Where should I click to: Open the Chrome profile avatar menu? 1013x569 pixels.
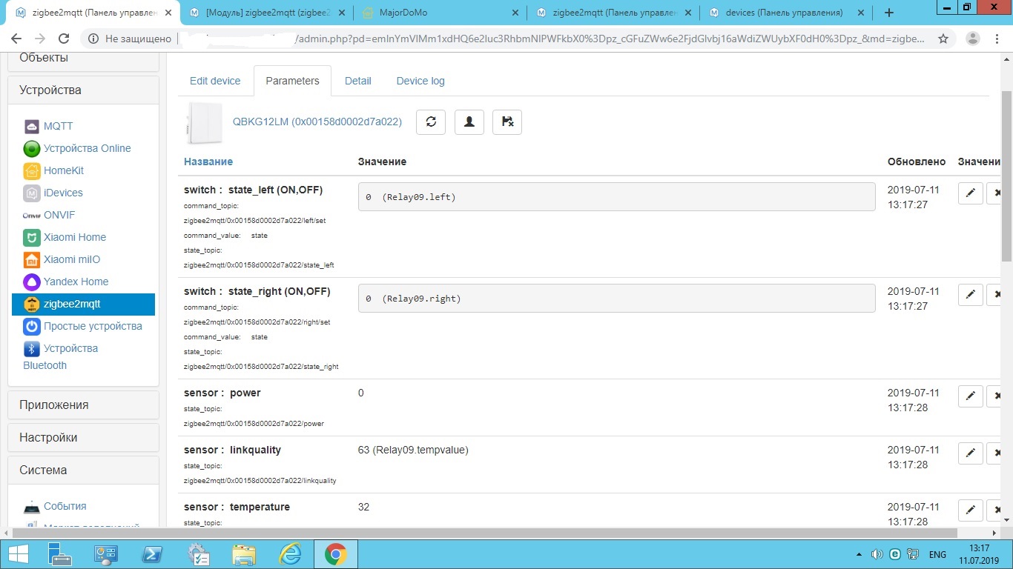point(974,39)
